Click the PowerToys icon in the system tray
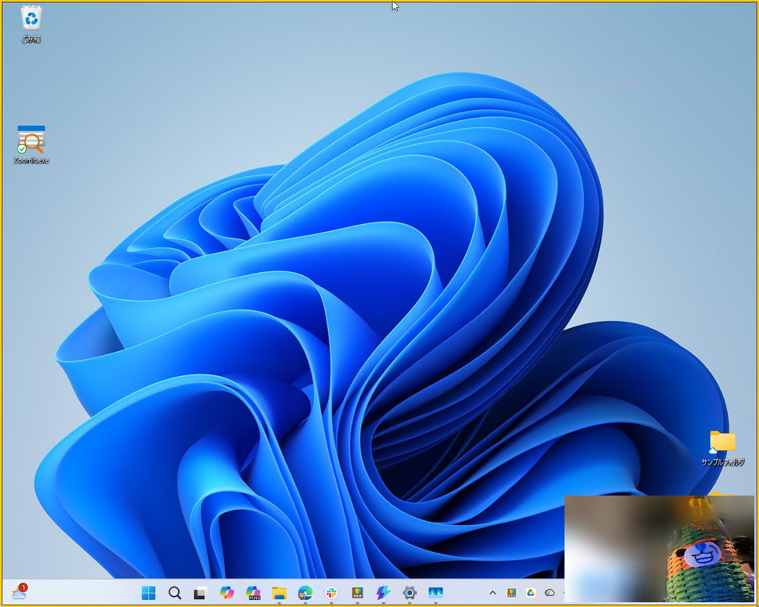 [x=512, y=593]
